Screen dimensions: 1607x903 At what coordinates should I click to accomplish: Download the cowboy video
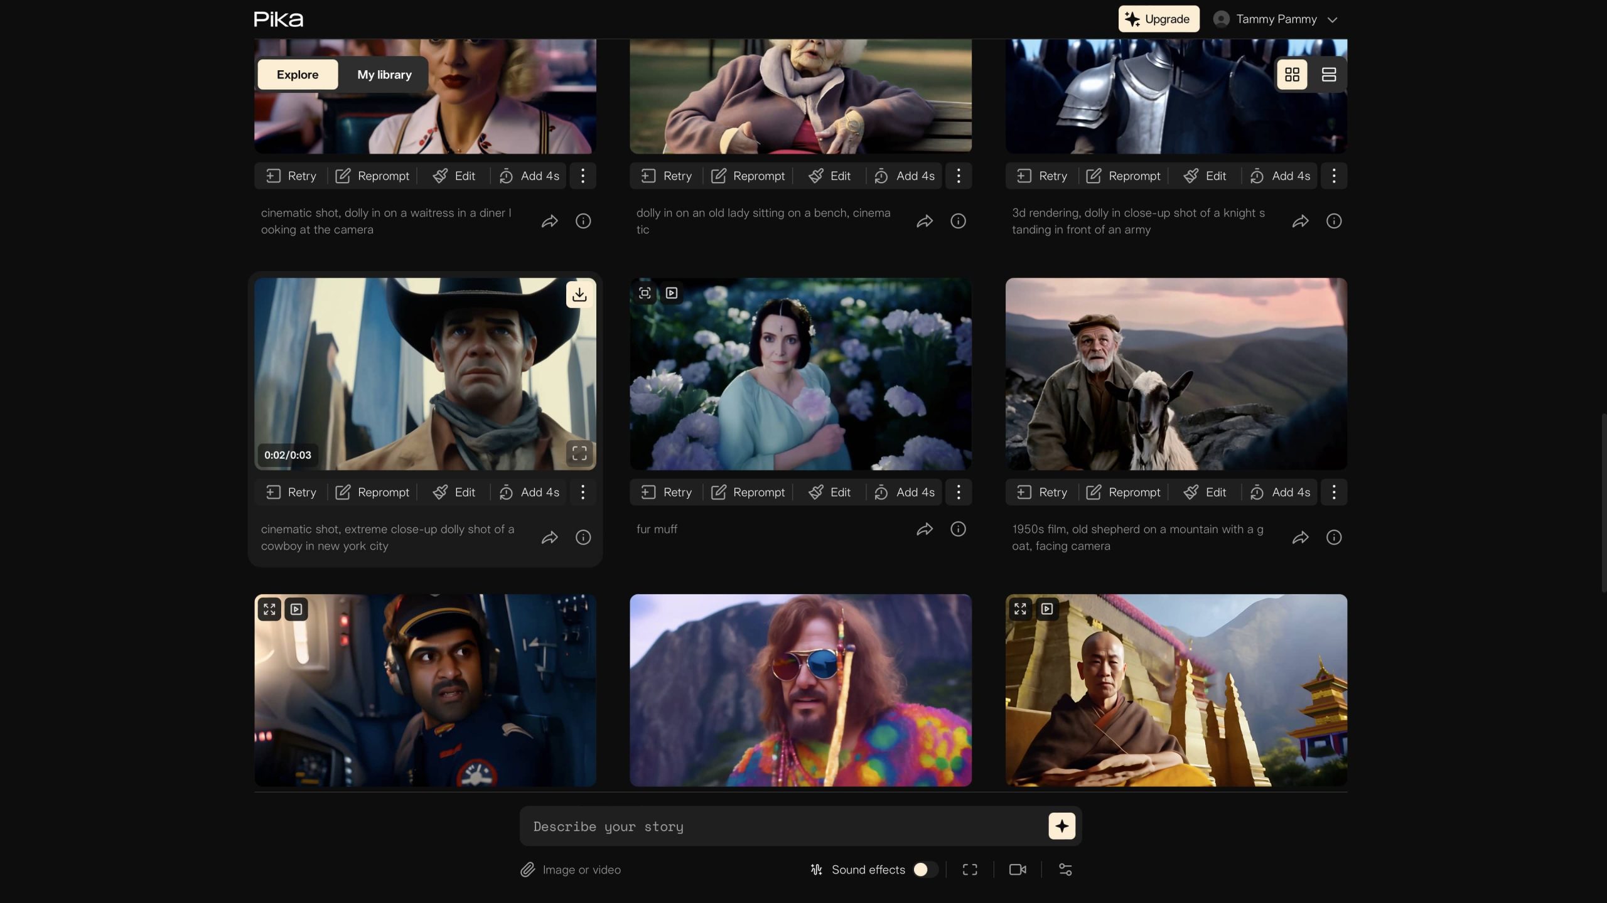click(x=579, y=294)
